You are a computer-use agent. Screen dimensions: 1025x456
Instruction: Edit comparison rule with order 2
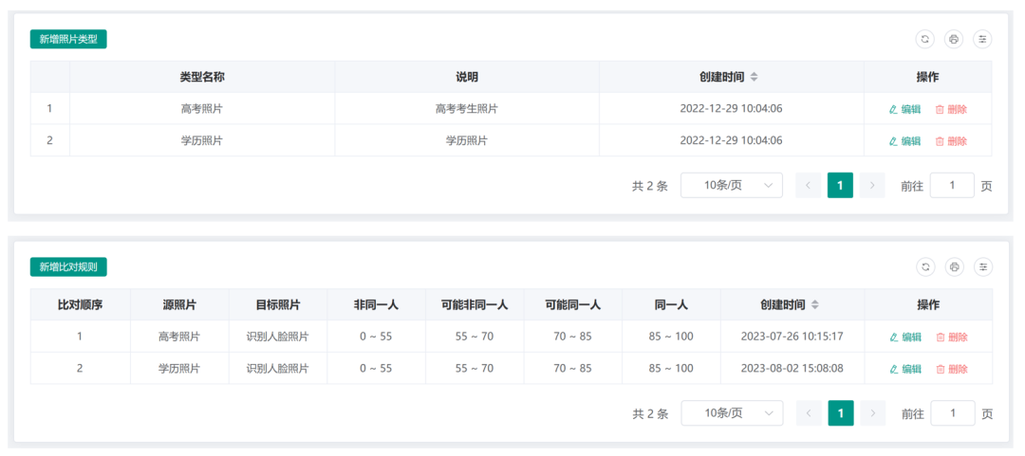coord(905,369)
